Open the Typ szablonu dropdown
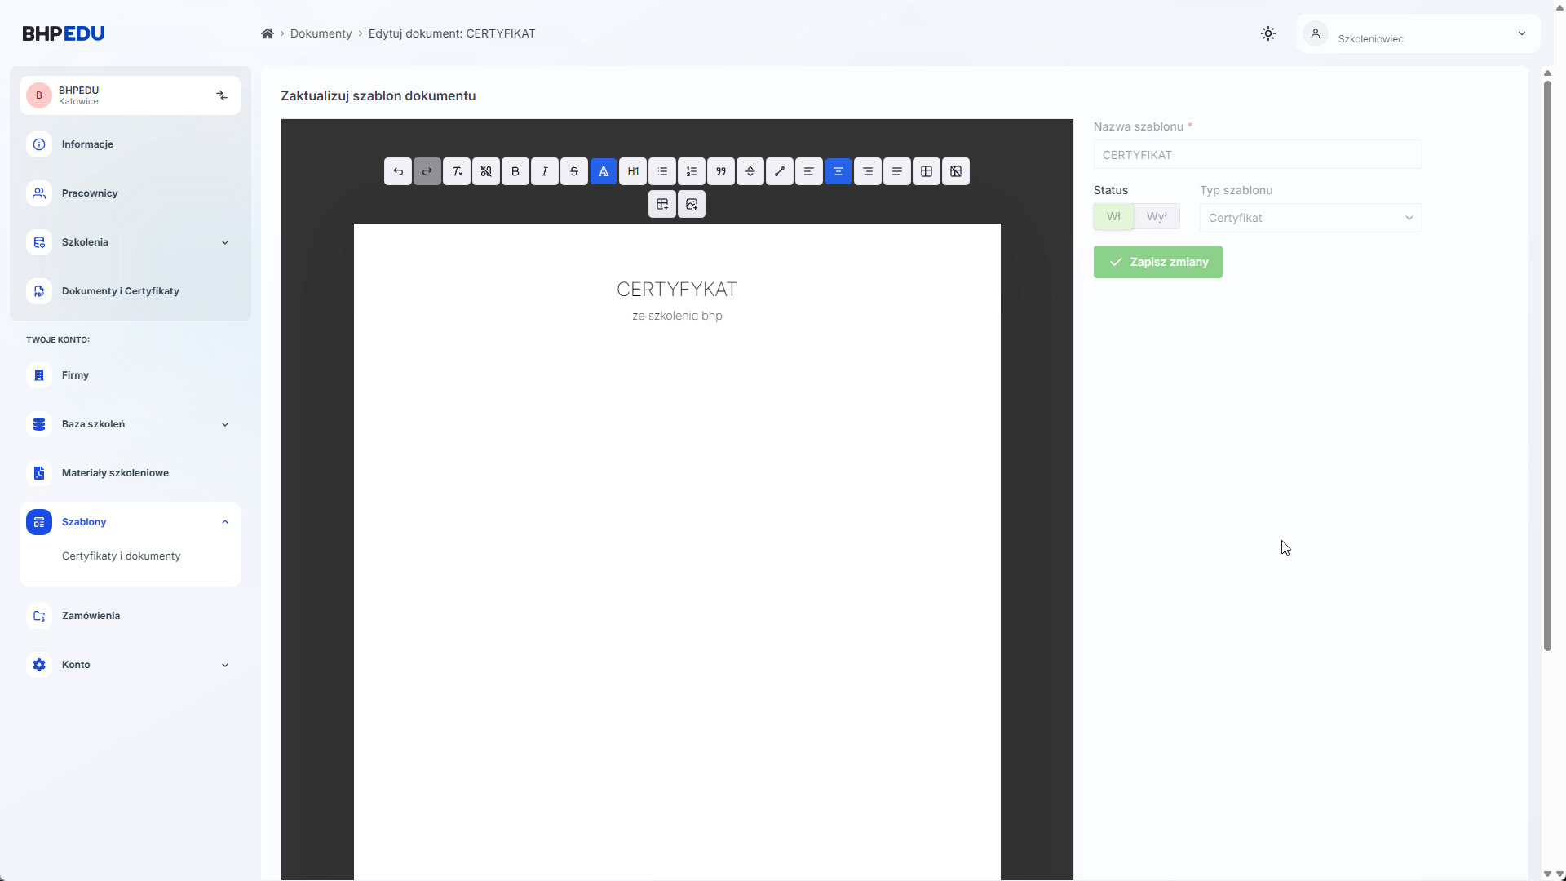Image resolution: width=1566 pixels, height=881 pixels. (x=1310, y=218)
